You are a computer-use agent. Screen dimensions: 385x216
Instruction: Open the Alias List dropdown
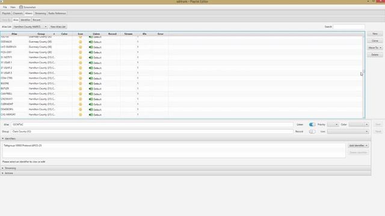click(30, 26)
